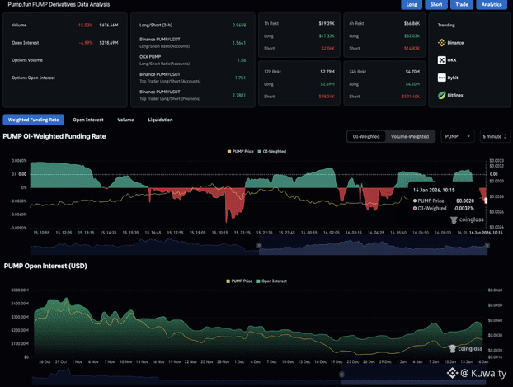Click the funding chart time range slider handle
Image resolution: width=513 pixels, height=387 pixels.
(x=259, y=245)
